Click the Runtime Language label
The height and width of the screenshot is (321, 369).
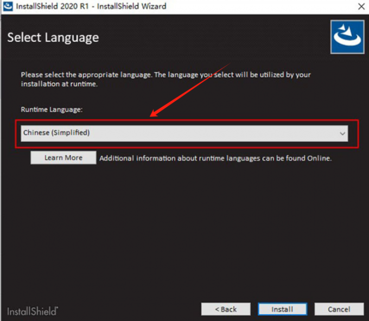coord(52,110)
